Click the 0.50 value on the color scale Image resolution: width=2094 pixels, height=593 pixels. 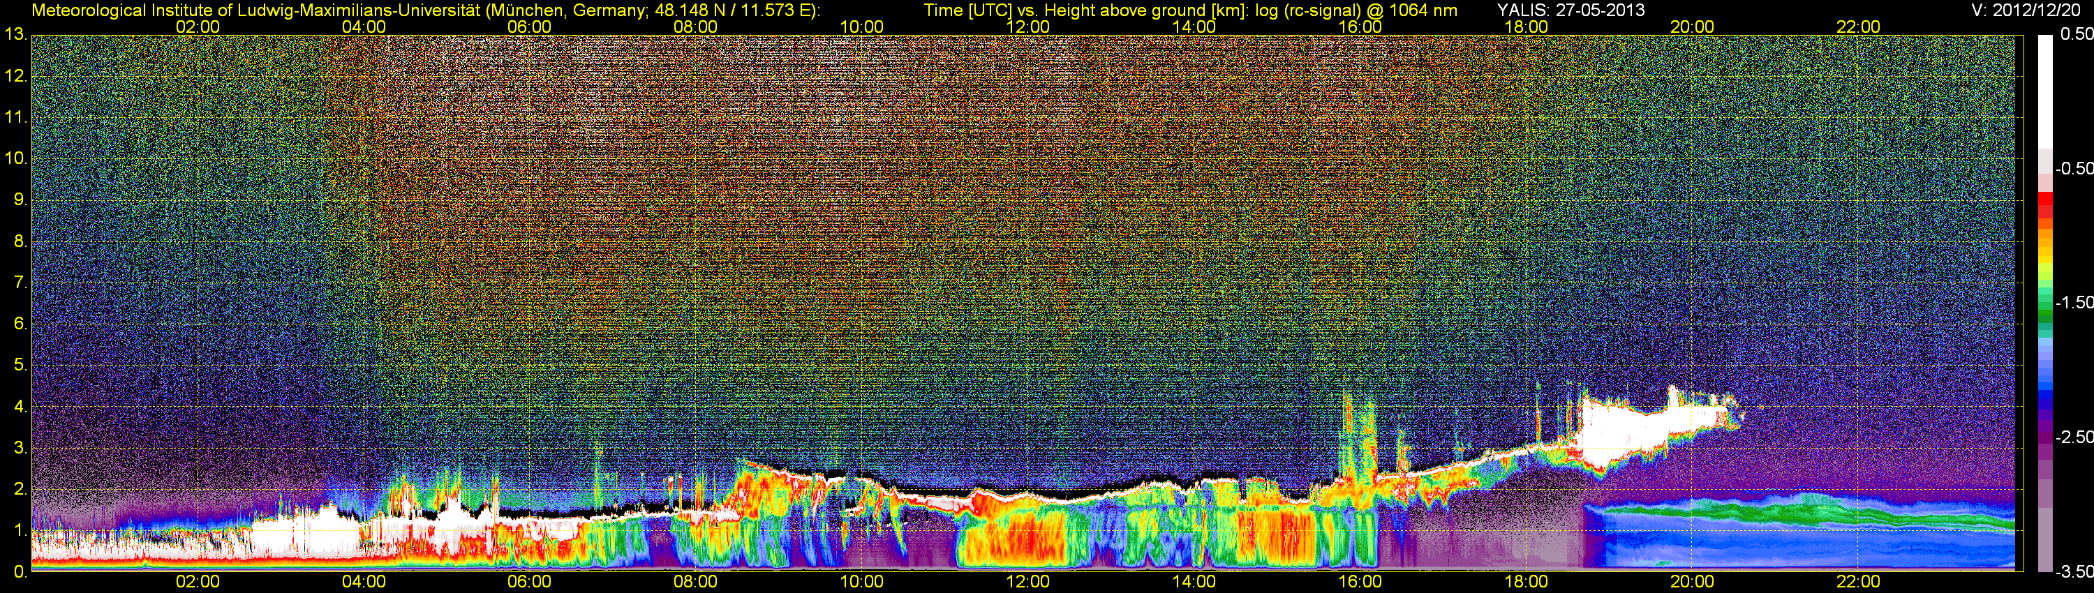point(2076,34)
